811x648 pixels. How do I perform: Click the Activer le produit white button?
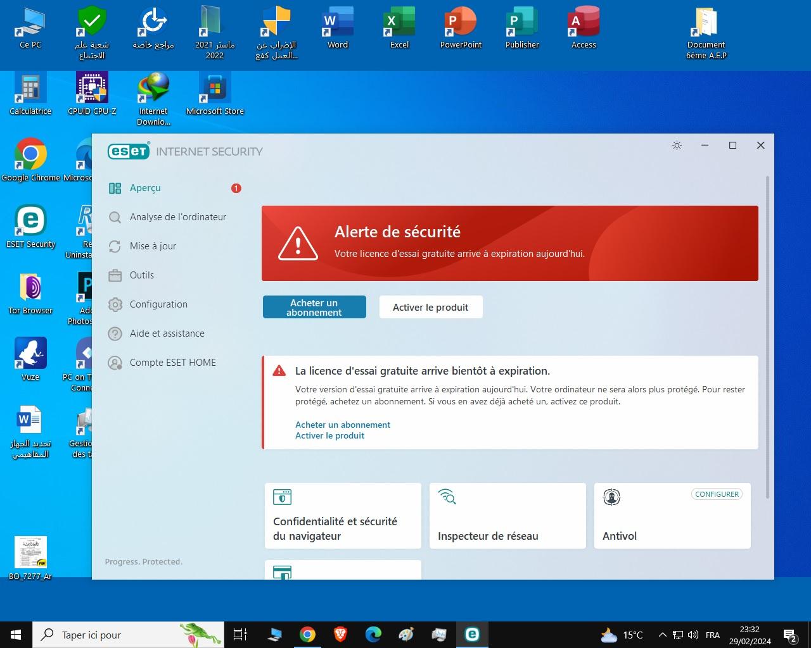point(431,307)
